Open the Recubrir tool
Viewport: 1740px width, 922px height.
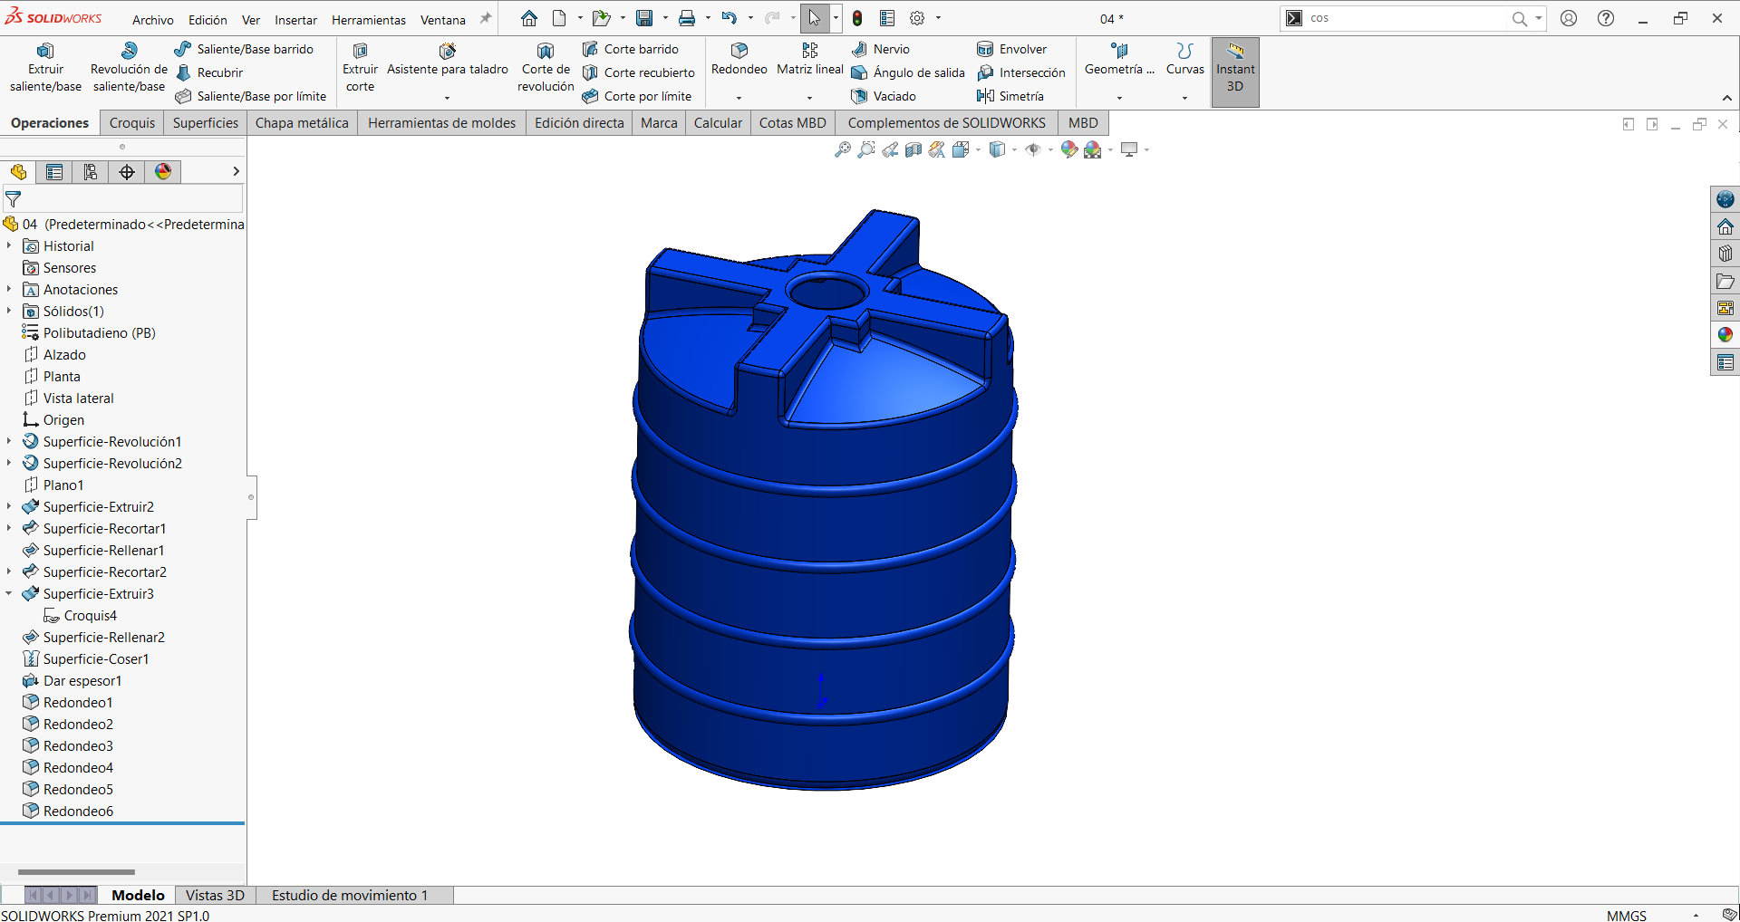(209, 72)
